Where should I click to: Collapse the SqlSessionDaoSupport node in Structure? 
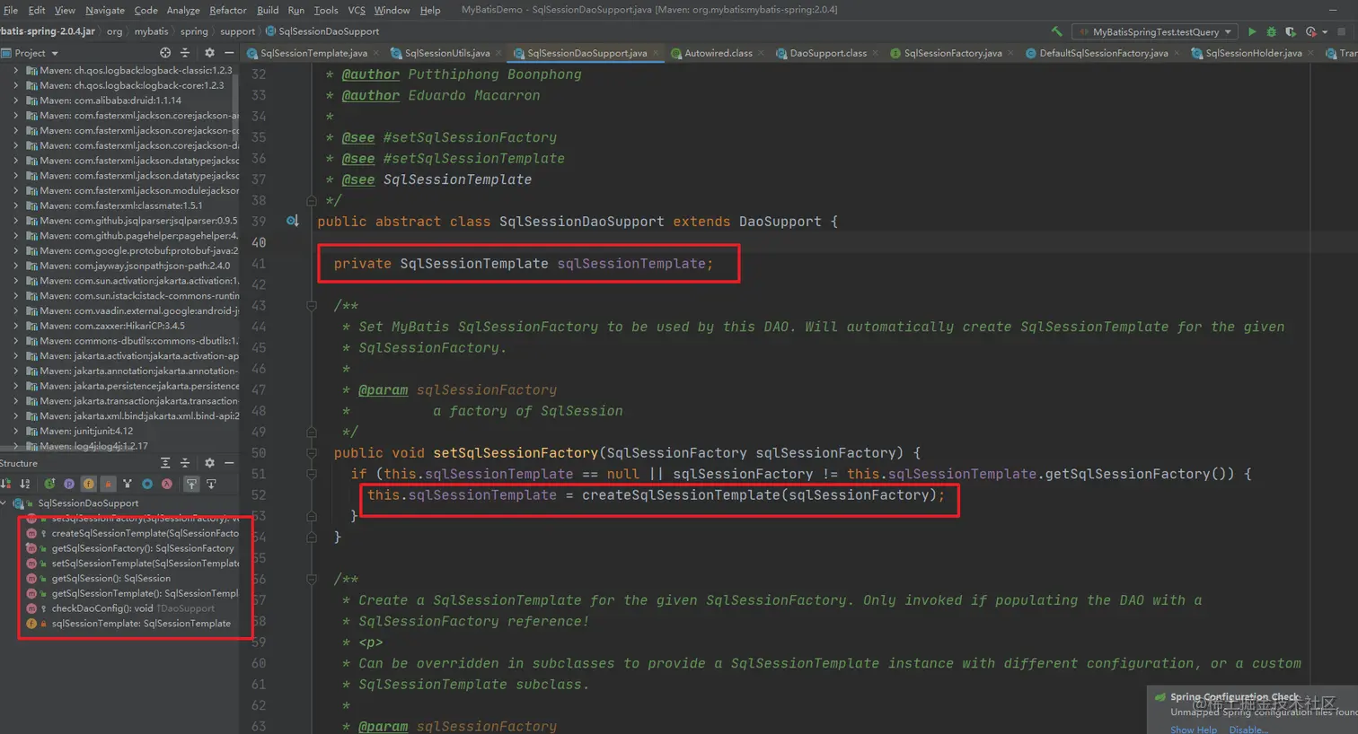(4, 503)
